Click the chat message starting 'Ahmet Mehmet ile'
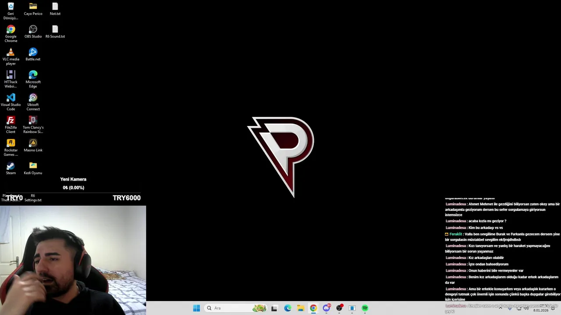The height and width of the screenshot is (315, 561). (502, 210)
